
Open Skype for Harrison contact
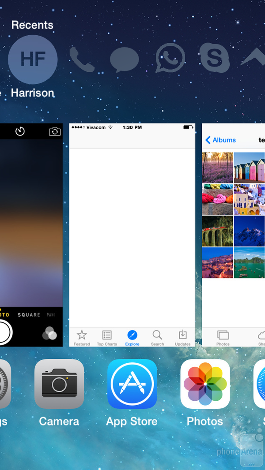point(215,58)
